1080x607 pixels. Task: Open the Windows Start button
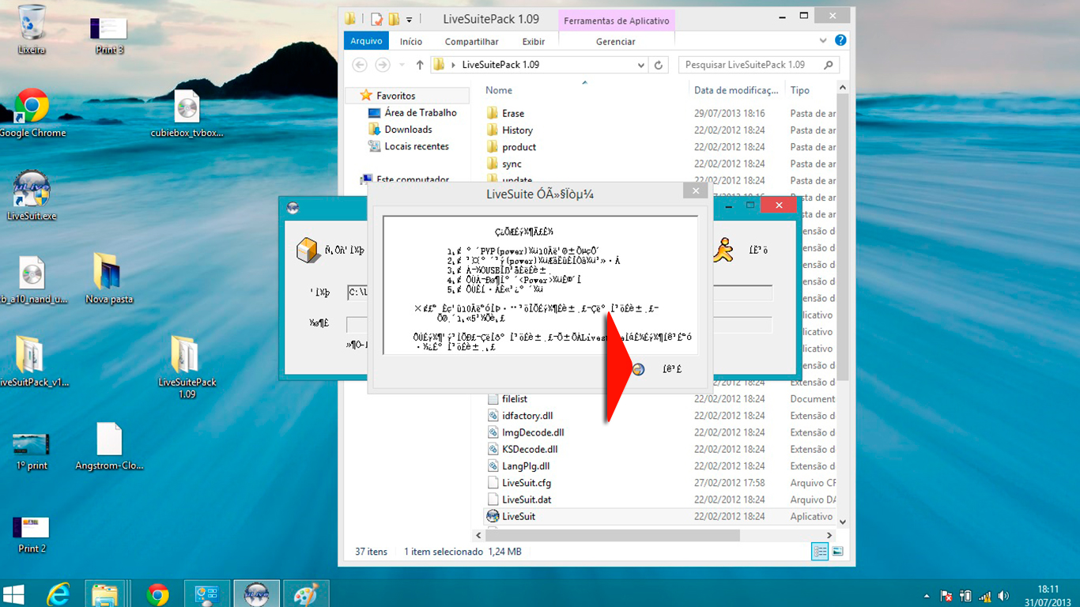point(13,594)
